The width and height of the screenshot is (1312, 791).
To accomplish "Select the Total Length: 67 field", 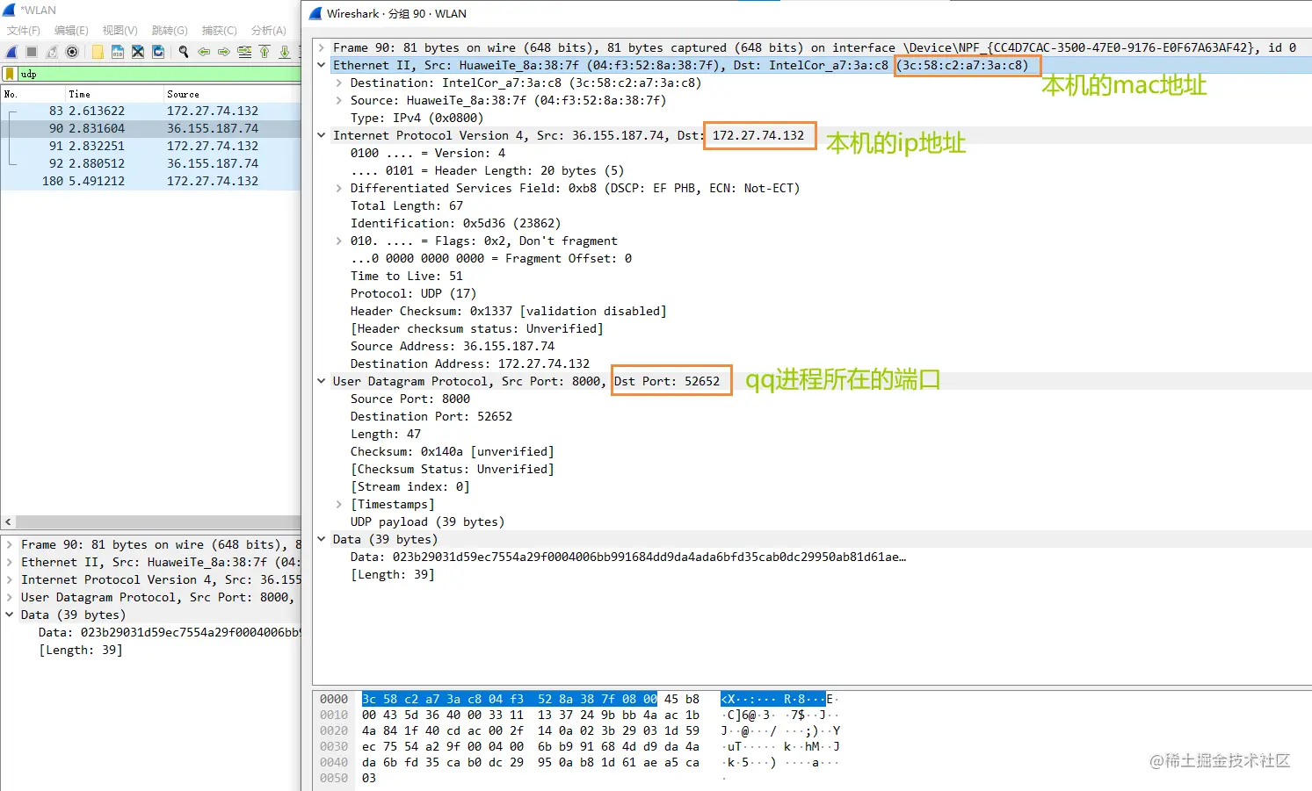I will tap(406, 205).
